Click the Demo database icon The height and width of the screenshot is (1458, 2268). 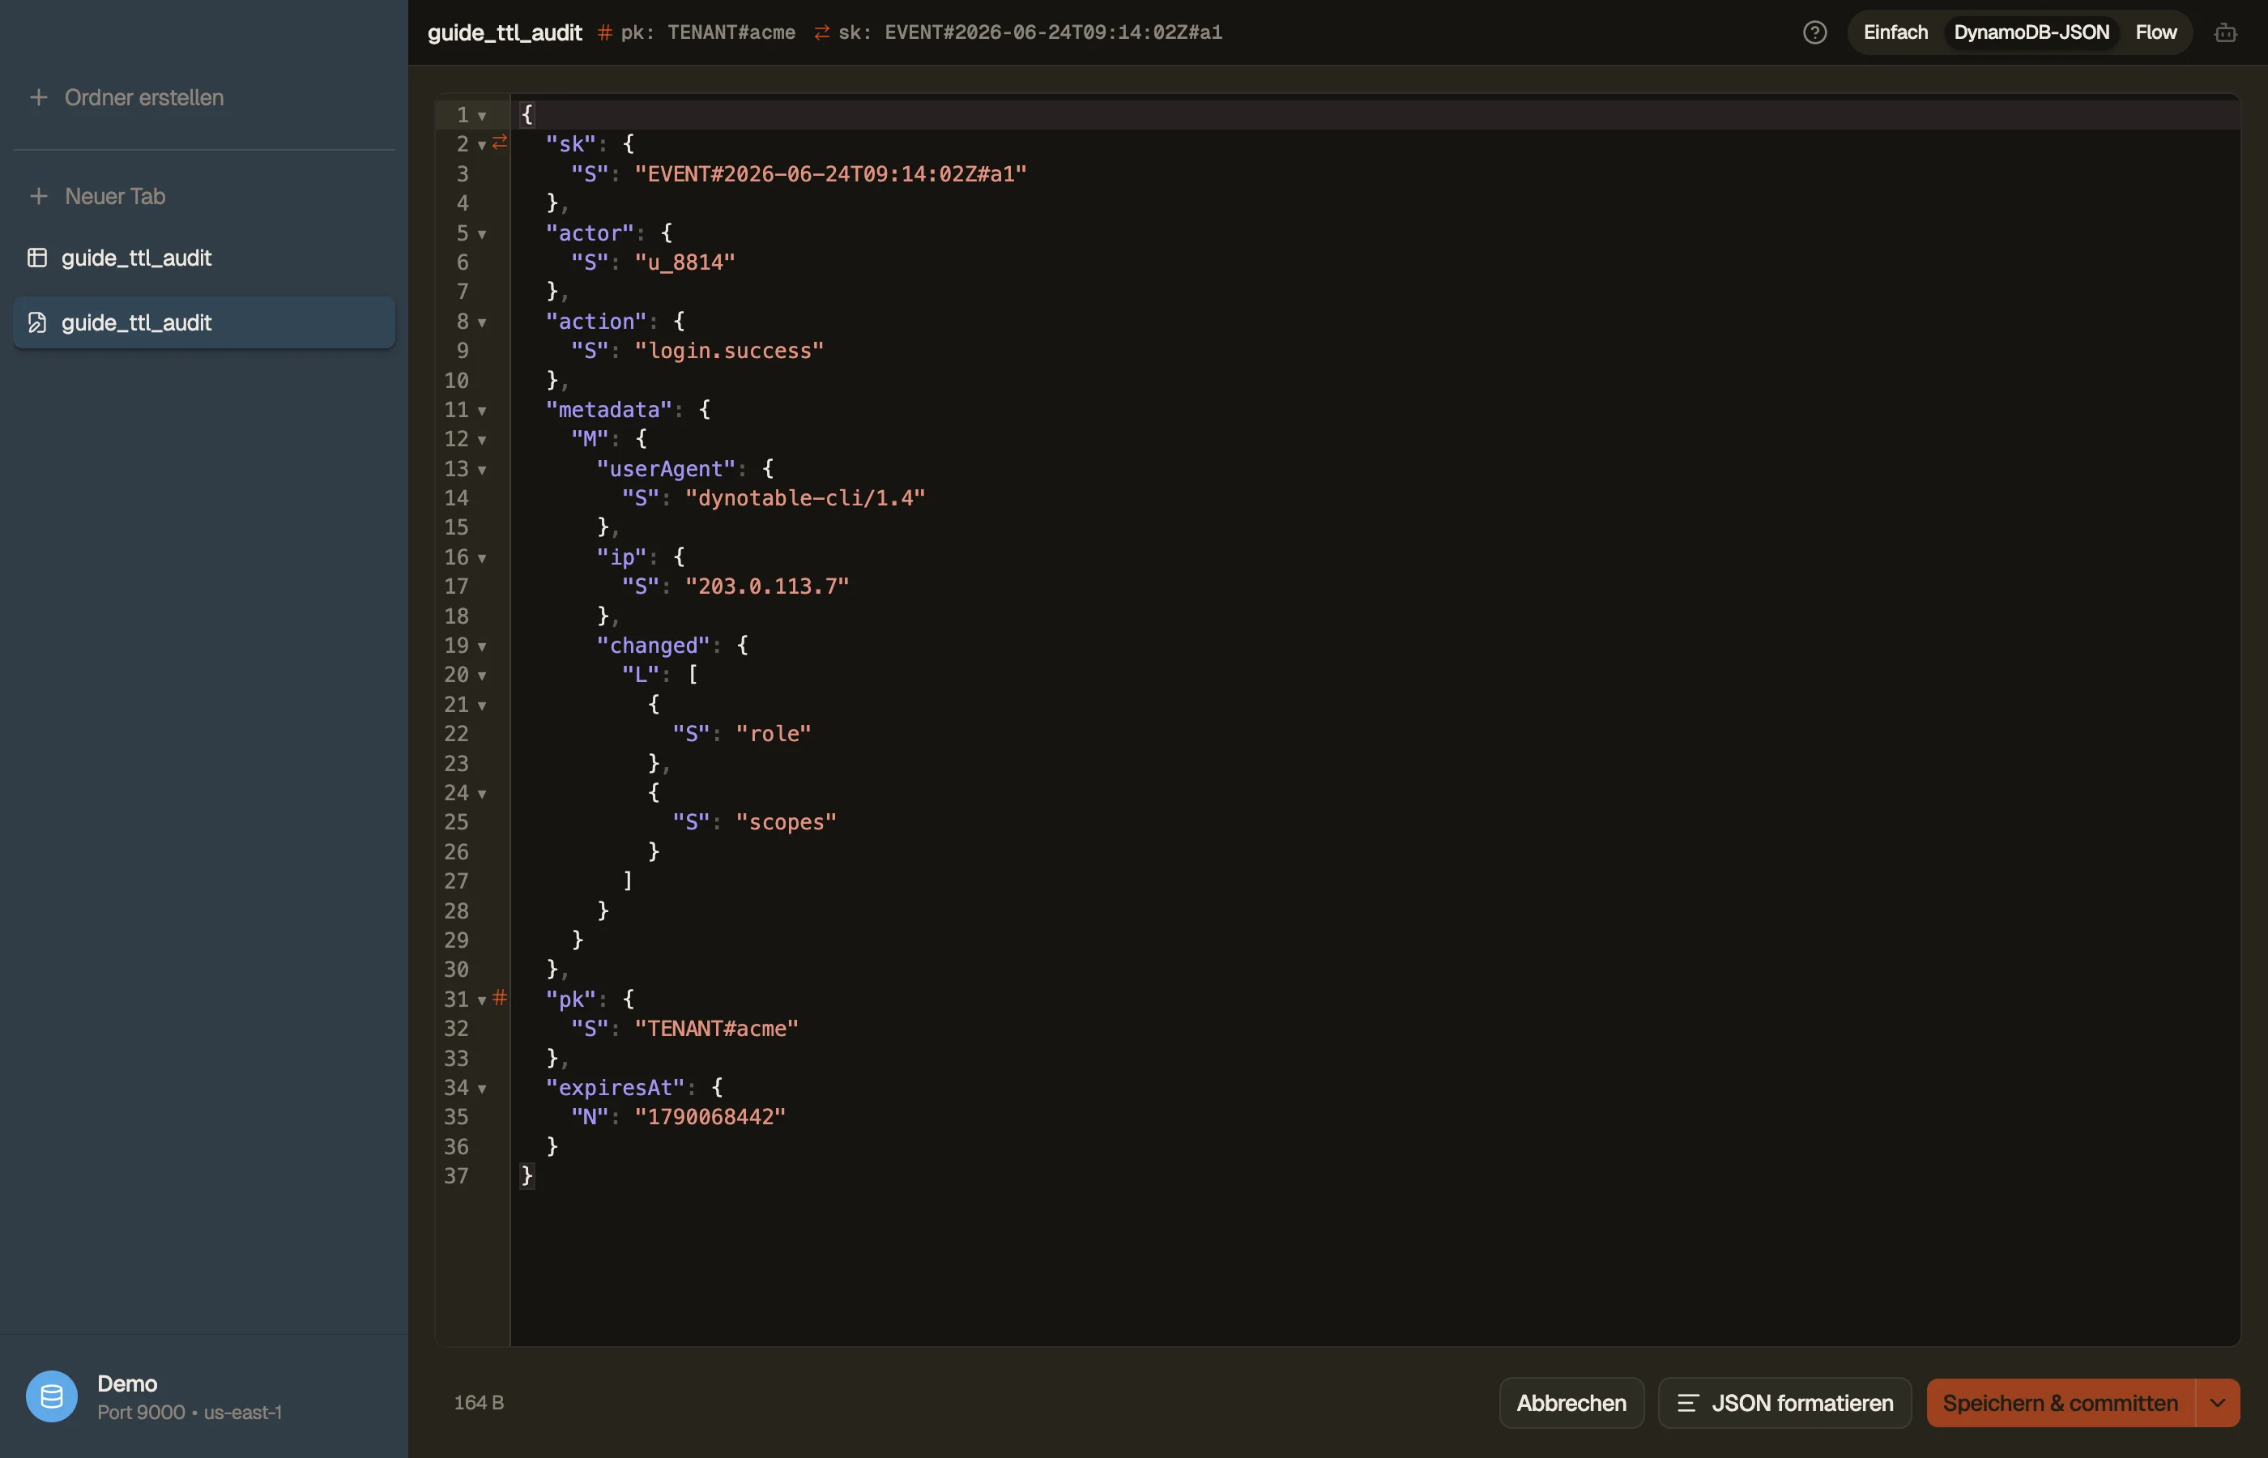point(51,1396)
